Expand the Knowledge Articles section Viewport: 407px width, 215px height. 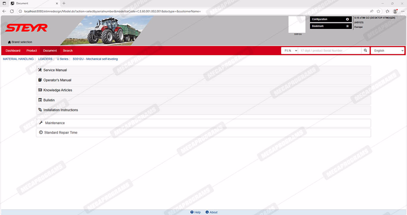[x=58, y=90]
